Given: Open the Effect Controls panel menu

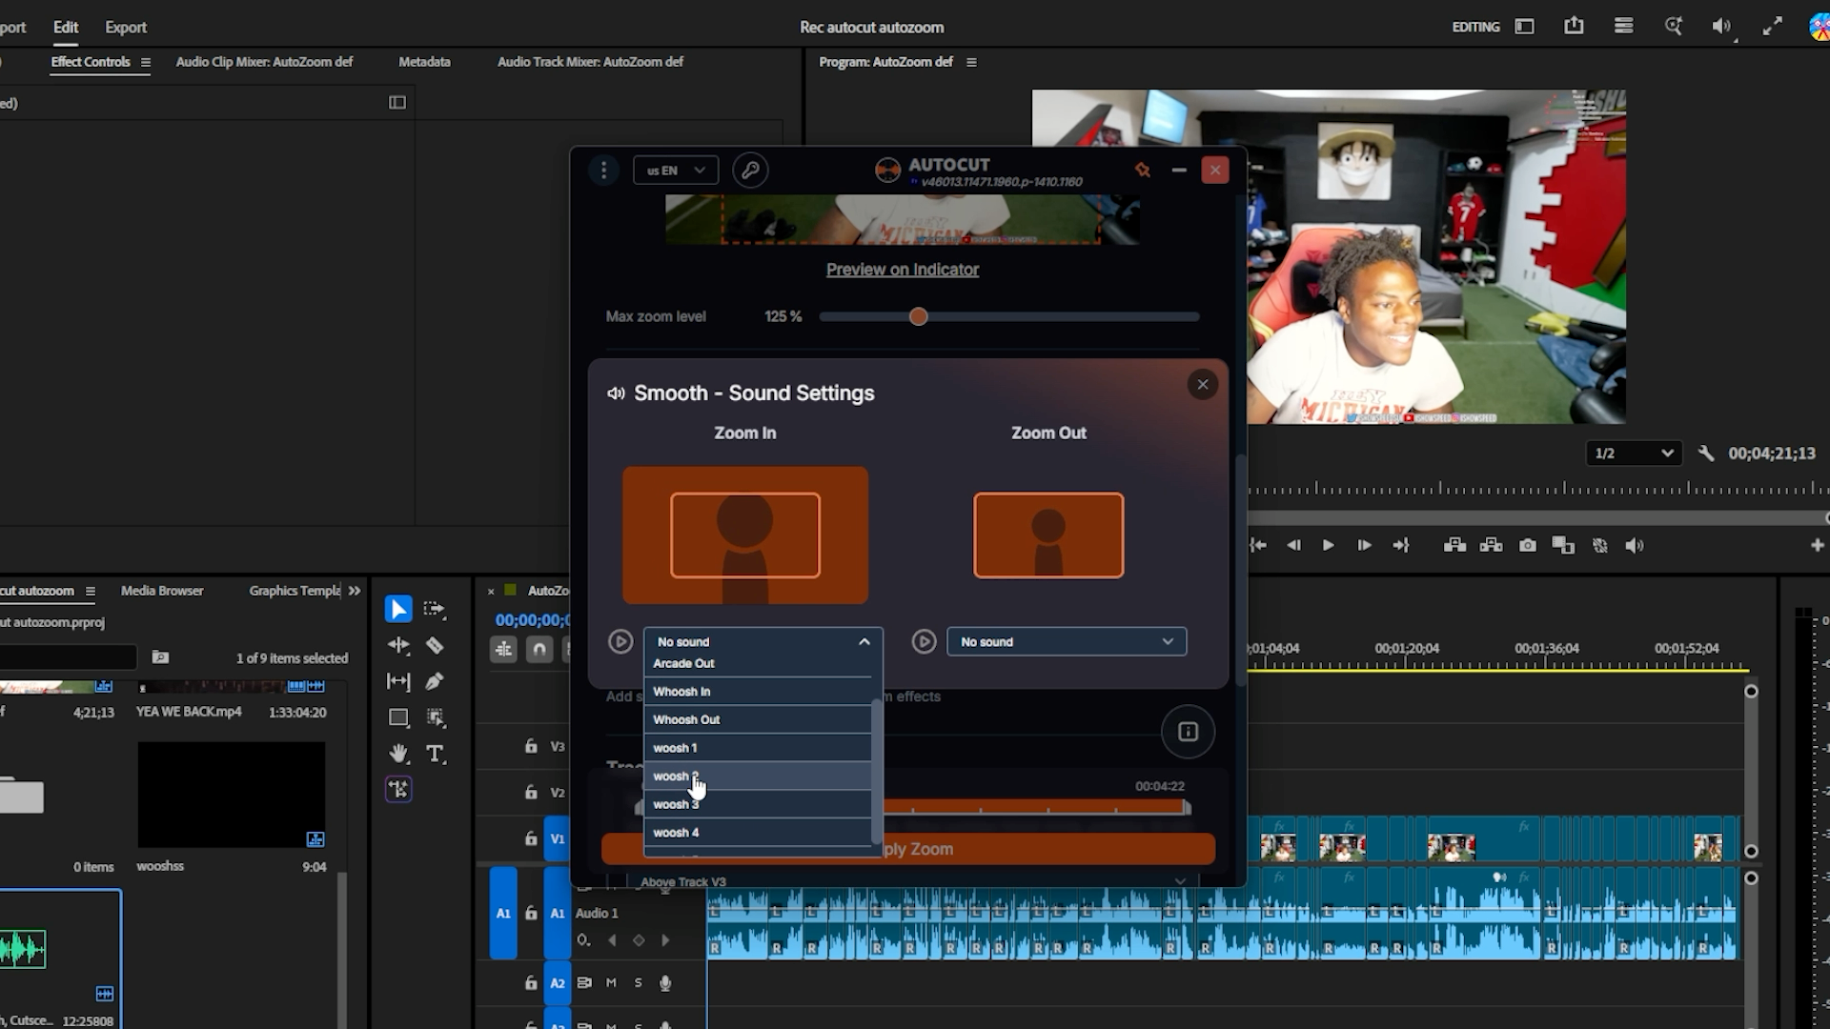Looking at the screenshot, I should tap(146, 62).
